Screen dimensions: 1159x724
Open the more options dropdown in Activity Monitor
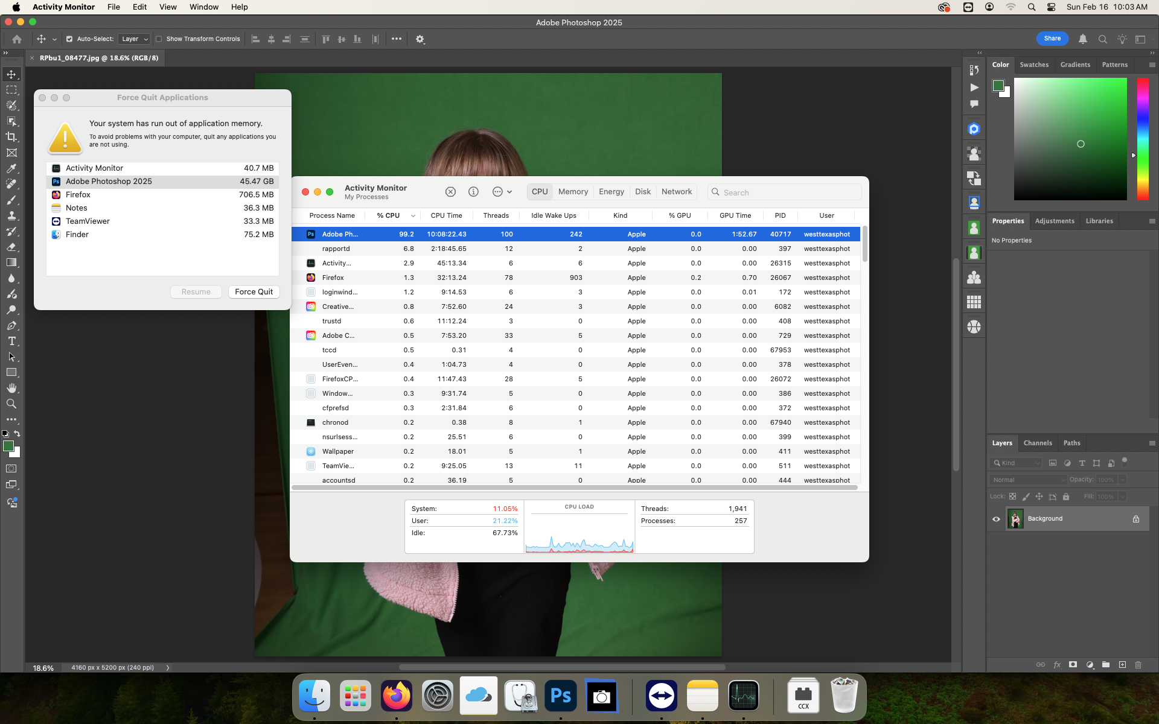coord(502,192)
